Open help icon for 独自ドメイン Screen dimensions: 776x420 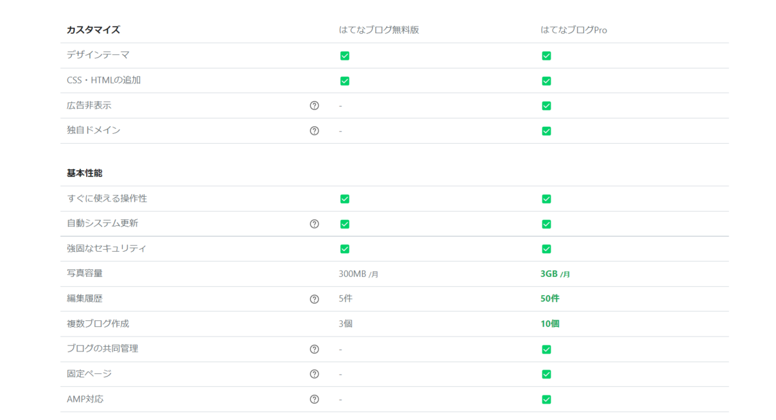pos(314,131)
